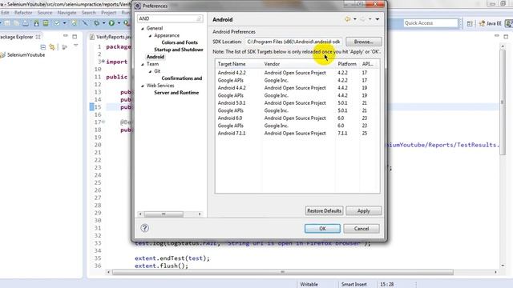The width and height of the screenshot is (513, 288).
Task: Switch to the Java EE perspective
Action: 490,23
